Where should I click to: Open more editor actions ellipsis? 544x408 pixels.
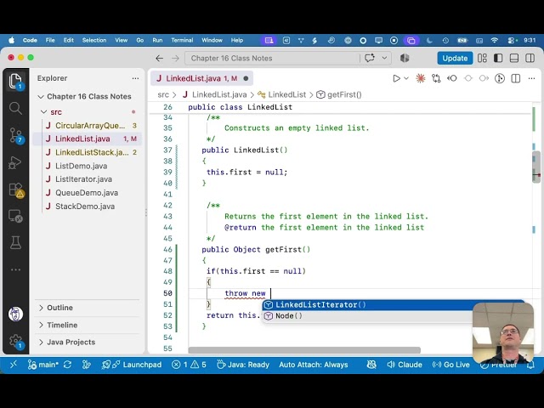531,79
